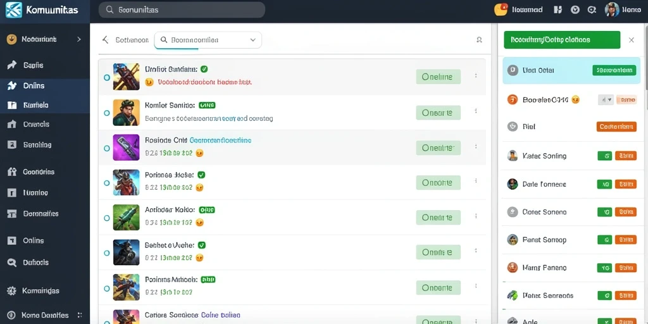Image resolution: width=648 pixels, height=324 pixels.
Task: Click the yellow notification icon in header
Action: coord(501,9)
